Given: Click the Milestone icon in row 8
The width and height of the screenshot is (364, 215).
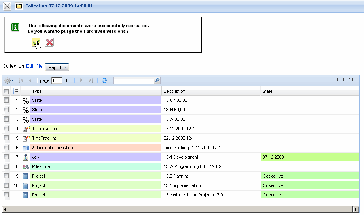Looking at the screenshot, I should [26, 166].
